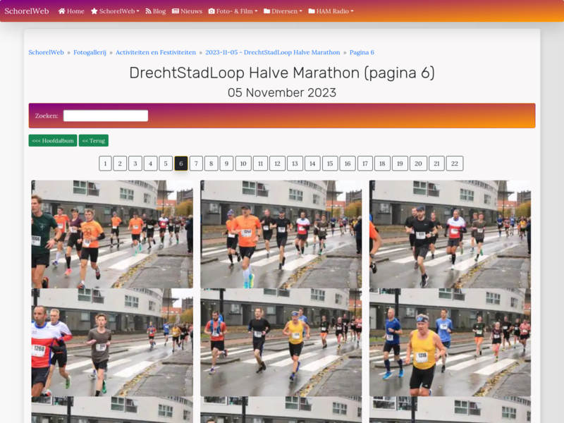Click the <<< Hoofdalbum button
Image resolution: width=564 pixels, height=423 pixels.
[x=53, y=140]
